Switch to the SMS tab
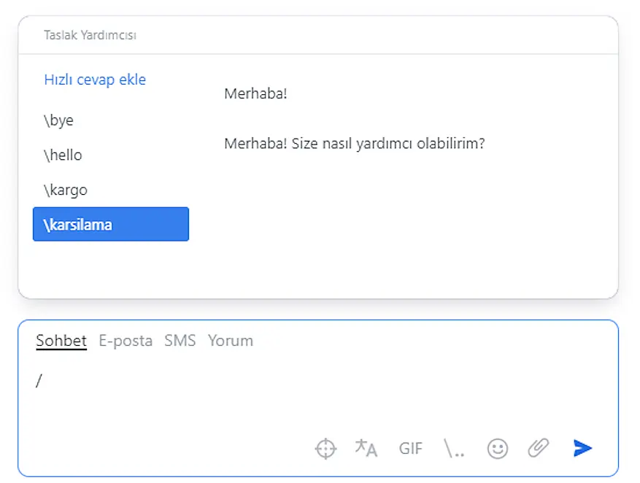 [180, 341]
